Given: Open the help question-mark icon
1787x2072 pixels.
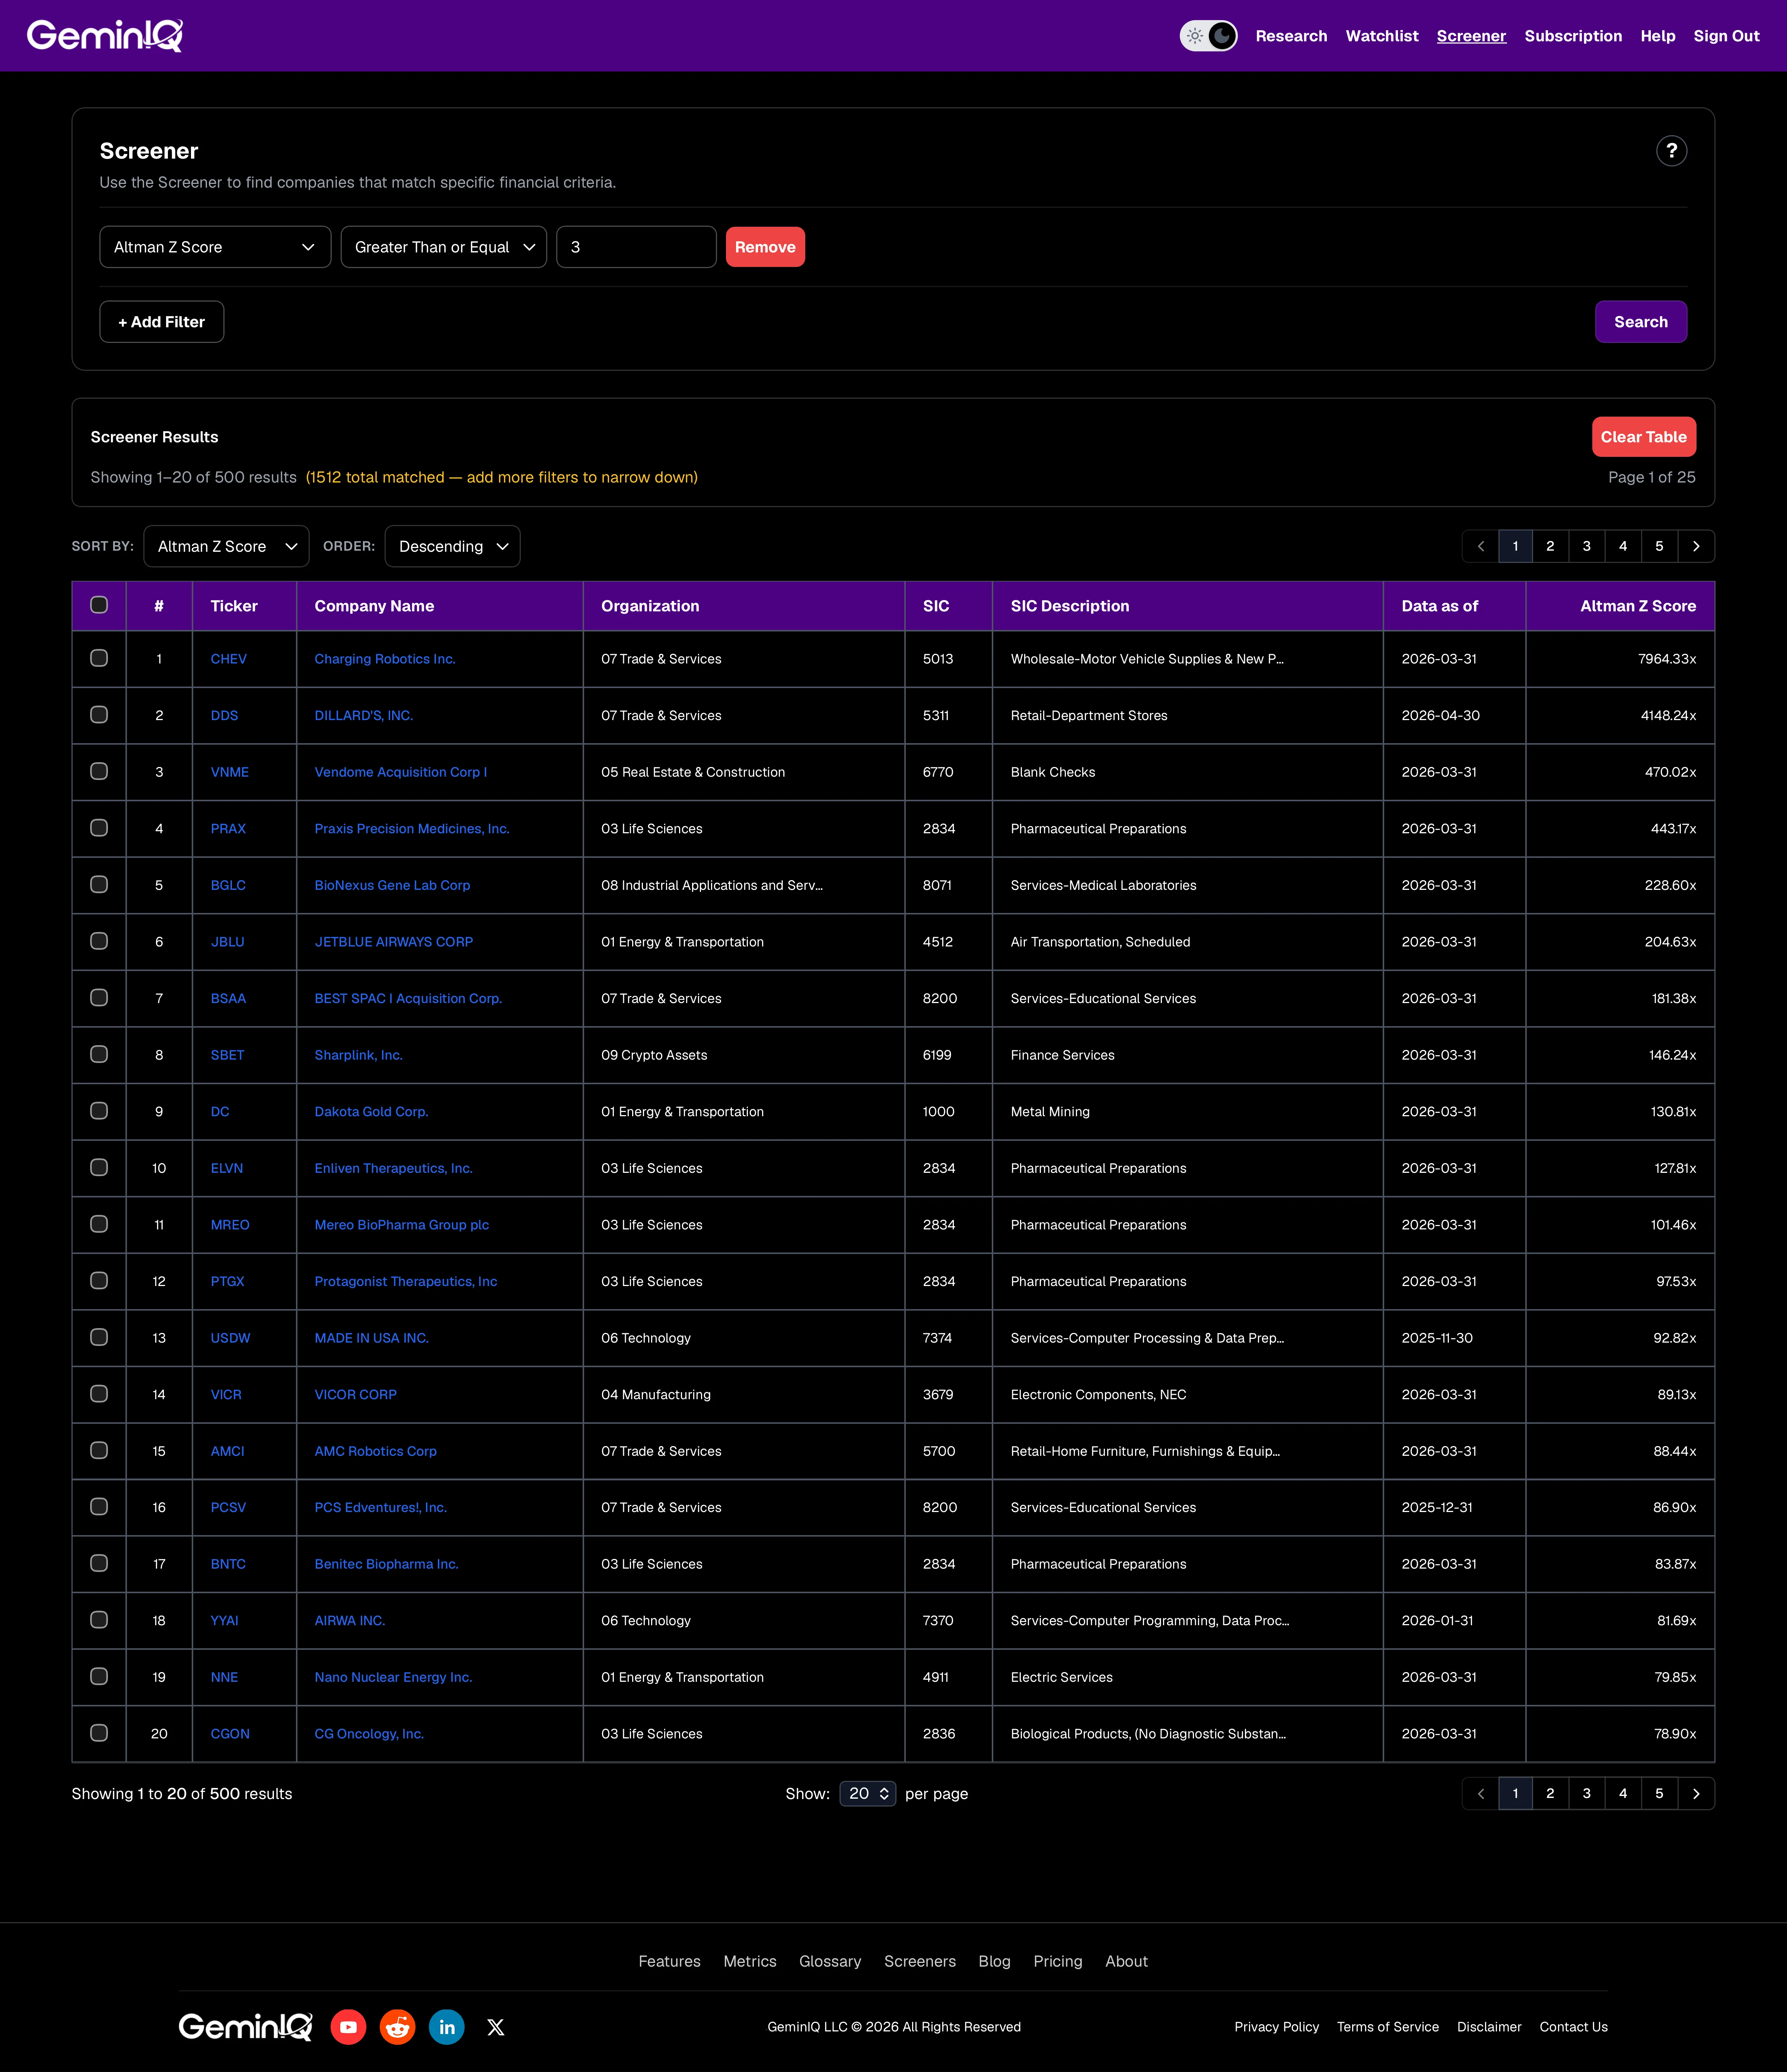Looking at the screenshot, I should (1671, 151).
